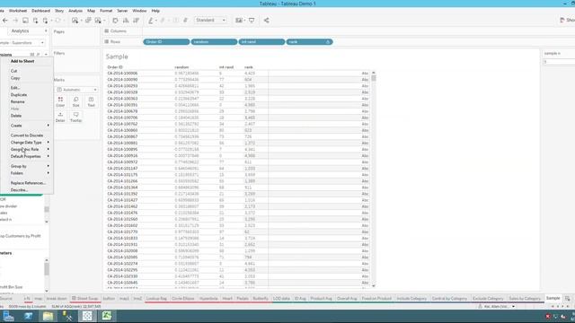
Task: Choose Duplicate in context menu
Action: (x=19, y=95)
